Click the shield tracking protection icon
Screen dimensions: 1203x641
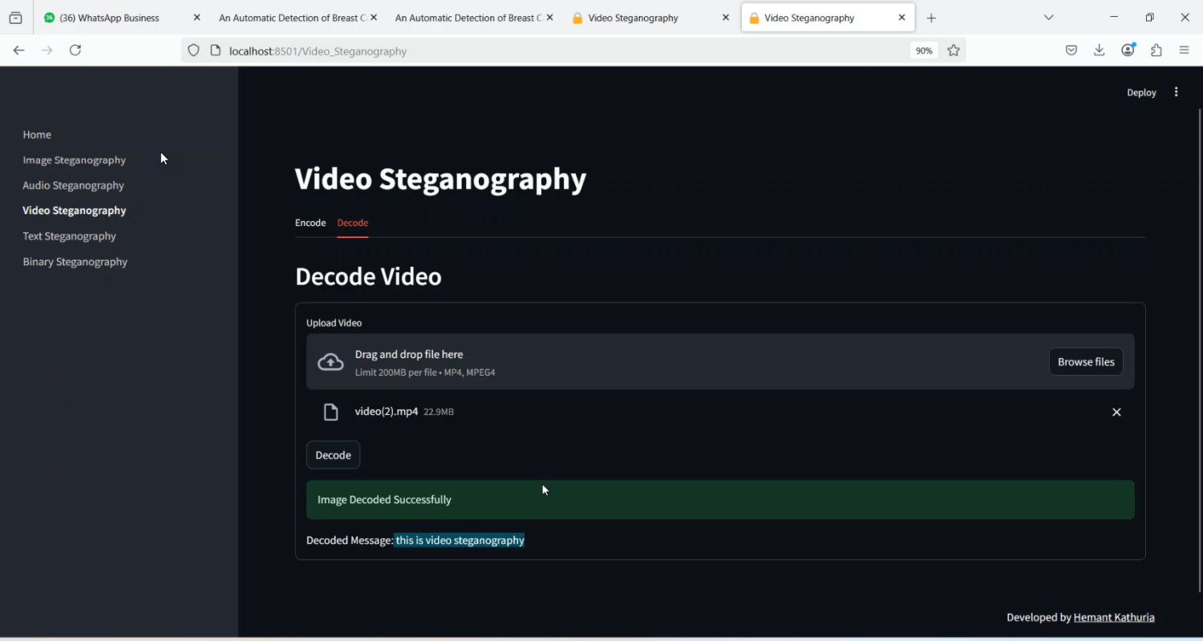click(193, 50)
